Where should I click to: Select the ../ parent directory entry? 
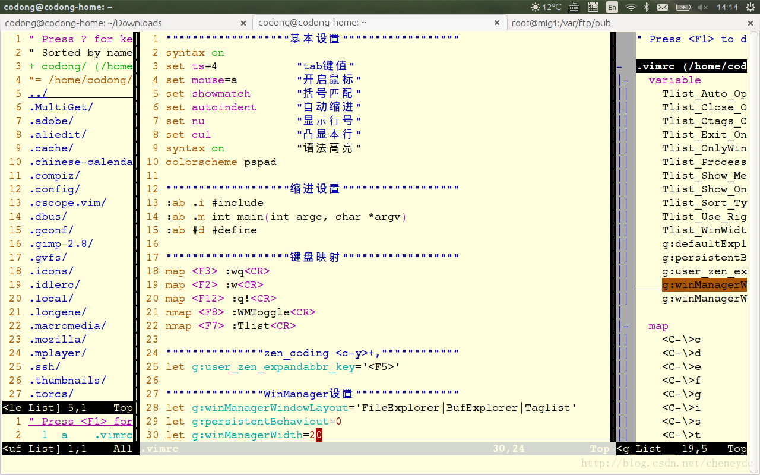coord(38,94)
